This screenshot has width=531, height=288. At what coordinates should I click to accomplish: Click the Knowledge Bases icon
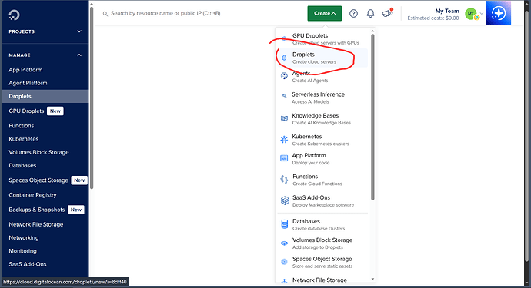(x=284, y=118)
